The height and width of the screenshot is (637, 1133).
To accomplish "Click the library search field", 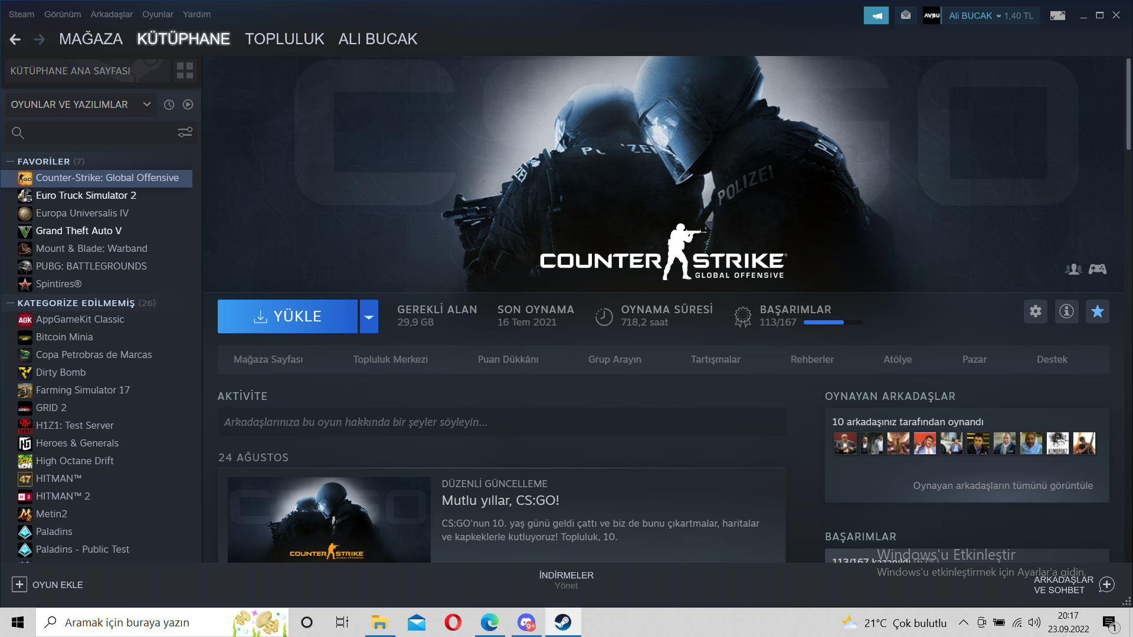I will click(89, 133).
